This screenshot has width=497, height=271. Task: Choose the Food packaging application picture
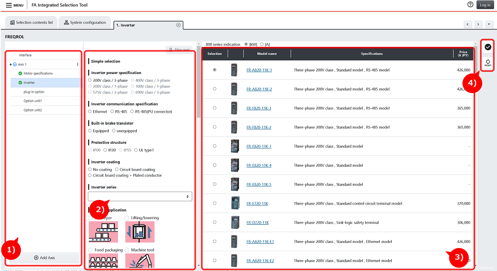pos(103,260)
